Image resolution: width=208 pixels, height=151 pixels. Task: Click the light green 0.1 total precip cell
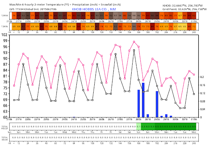tap(139, 127)
